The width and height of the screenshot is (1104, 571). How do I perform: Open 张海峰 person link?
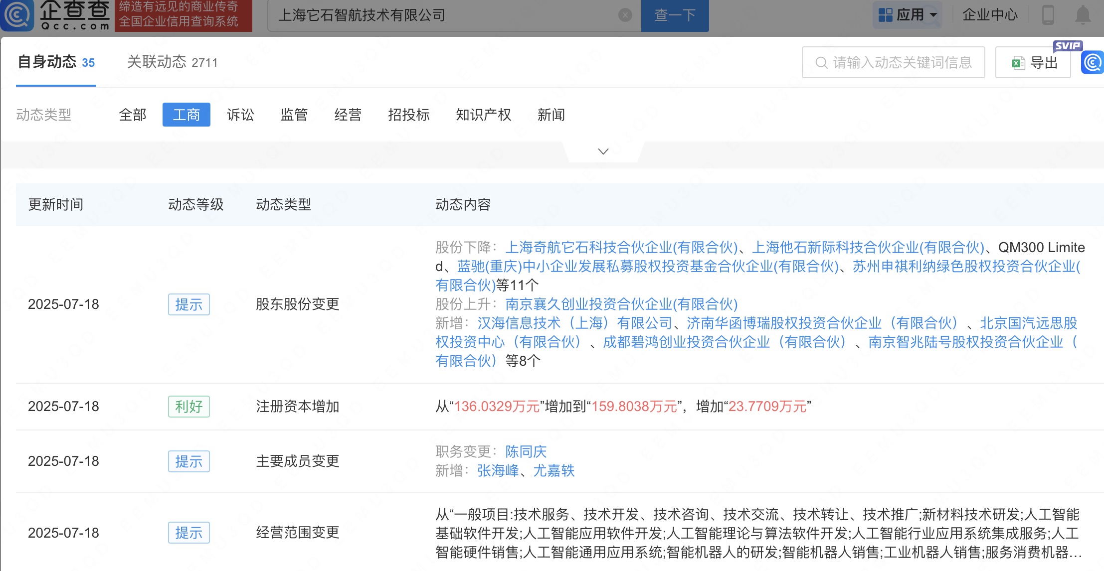(498, 471)
